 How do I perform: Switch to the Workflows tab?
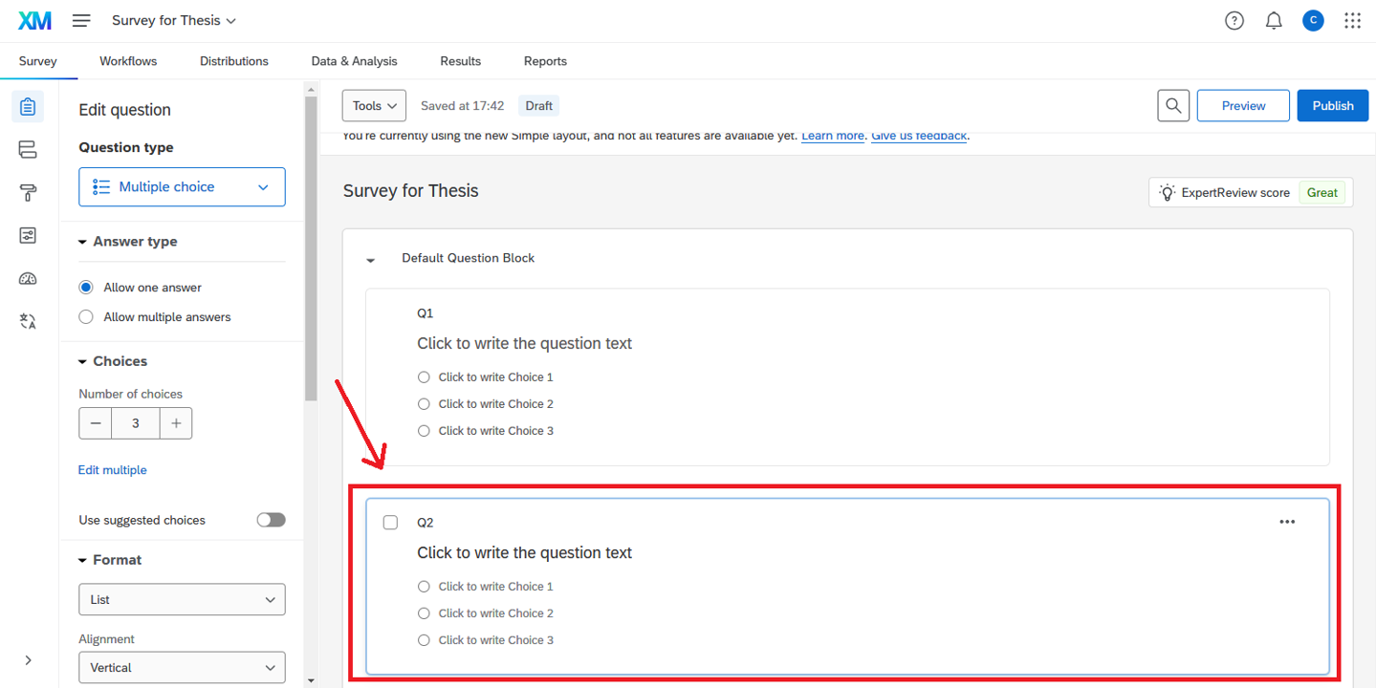pos(128,61)
